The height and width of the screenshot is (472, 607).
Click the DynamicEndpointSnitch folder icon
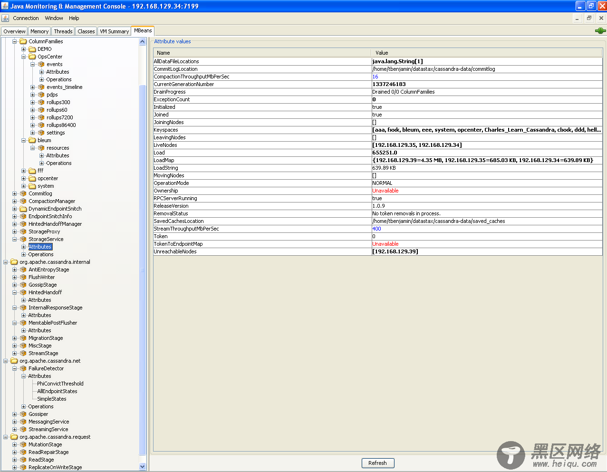(23, 209)
